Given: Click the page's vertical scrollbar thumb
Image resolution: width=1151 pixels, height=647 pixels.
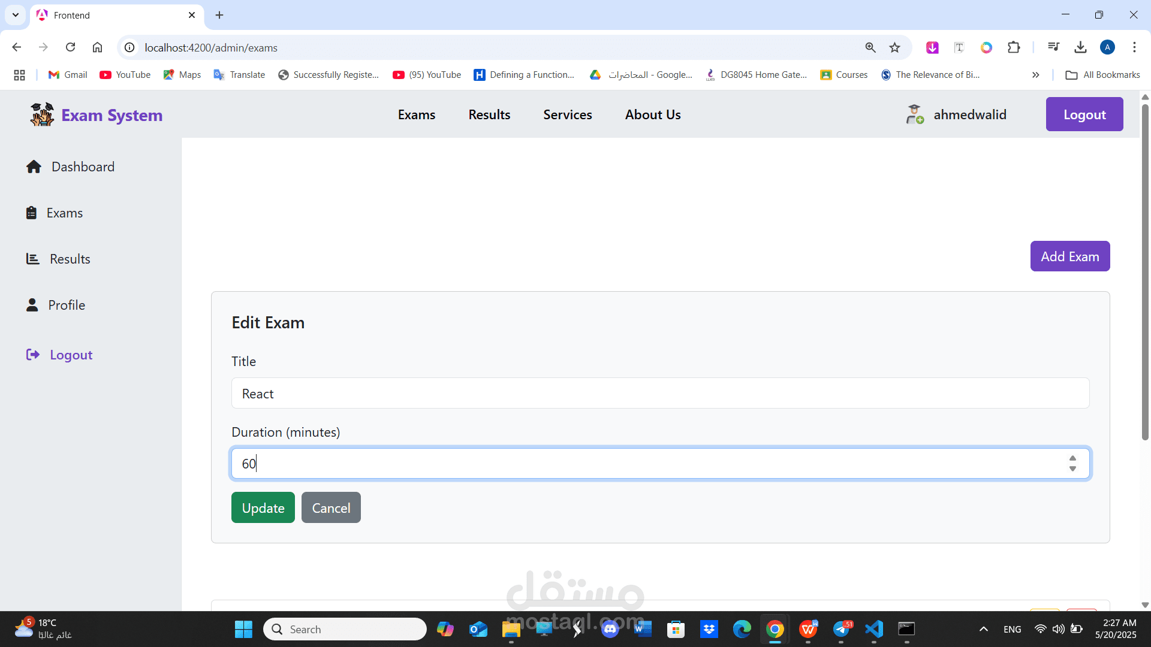Looking at the screenshot, I should (1145, 270).
